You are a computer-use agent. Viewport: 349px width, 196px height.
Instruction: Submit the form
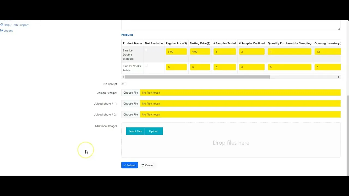click(x=130, y=165)
